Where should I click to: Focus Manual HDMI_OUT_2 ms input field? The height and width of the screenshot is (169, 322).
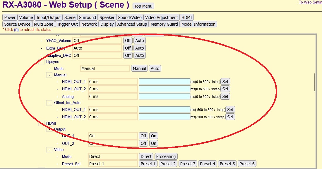[x=165, y=89]
